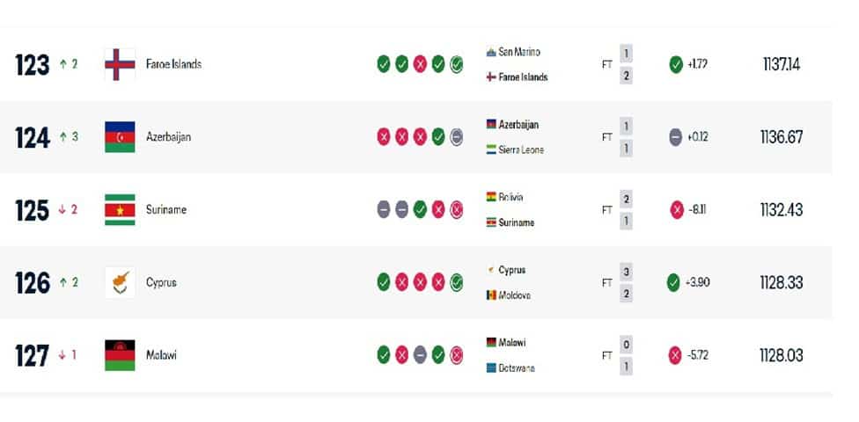Click the Malawi flag icon
The image size is (859, 422).
pyautogui.click(x=119, y=355)
